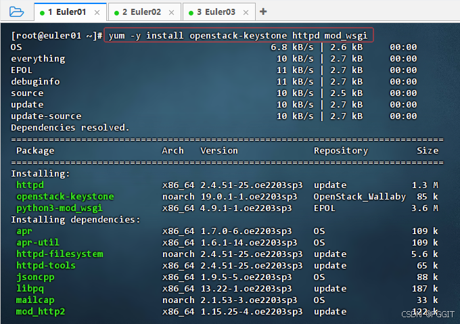Screen dimensions: 460x324
Task: Select the libpq package name
Action: point(30,289)
